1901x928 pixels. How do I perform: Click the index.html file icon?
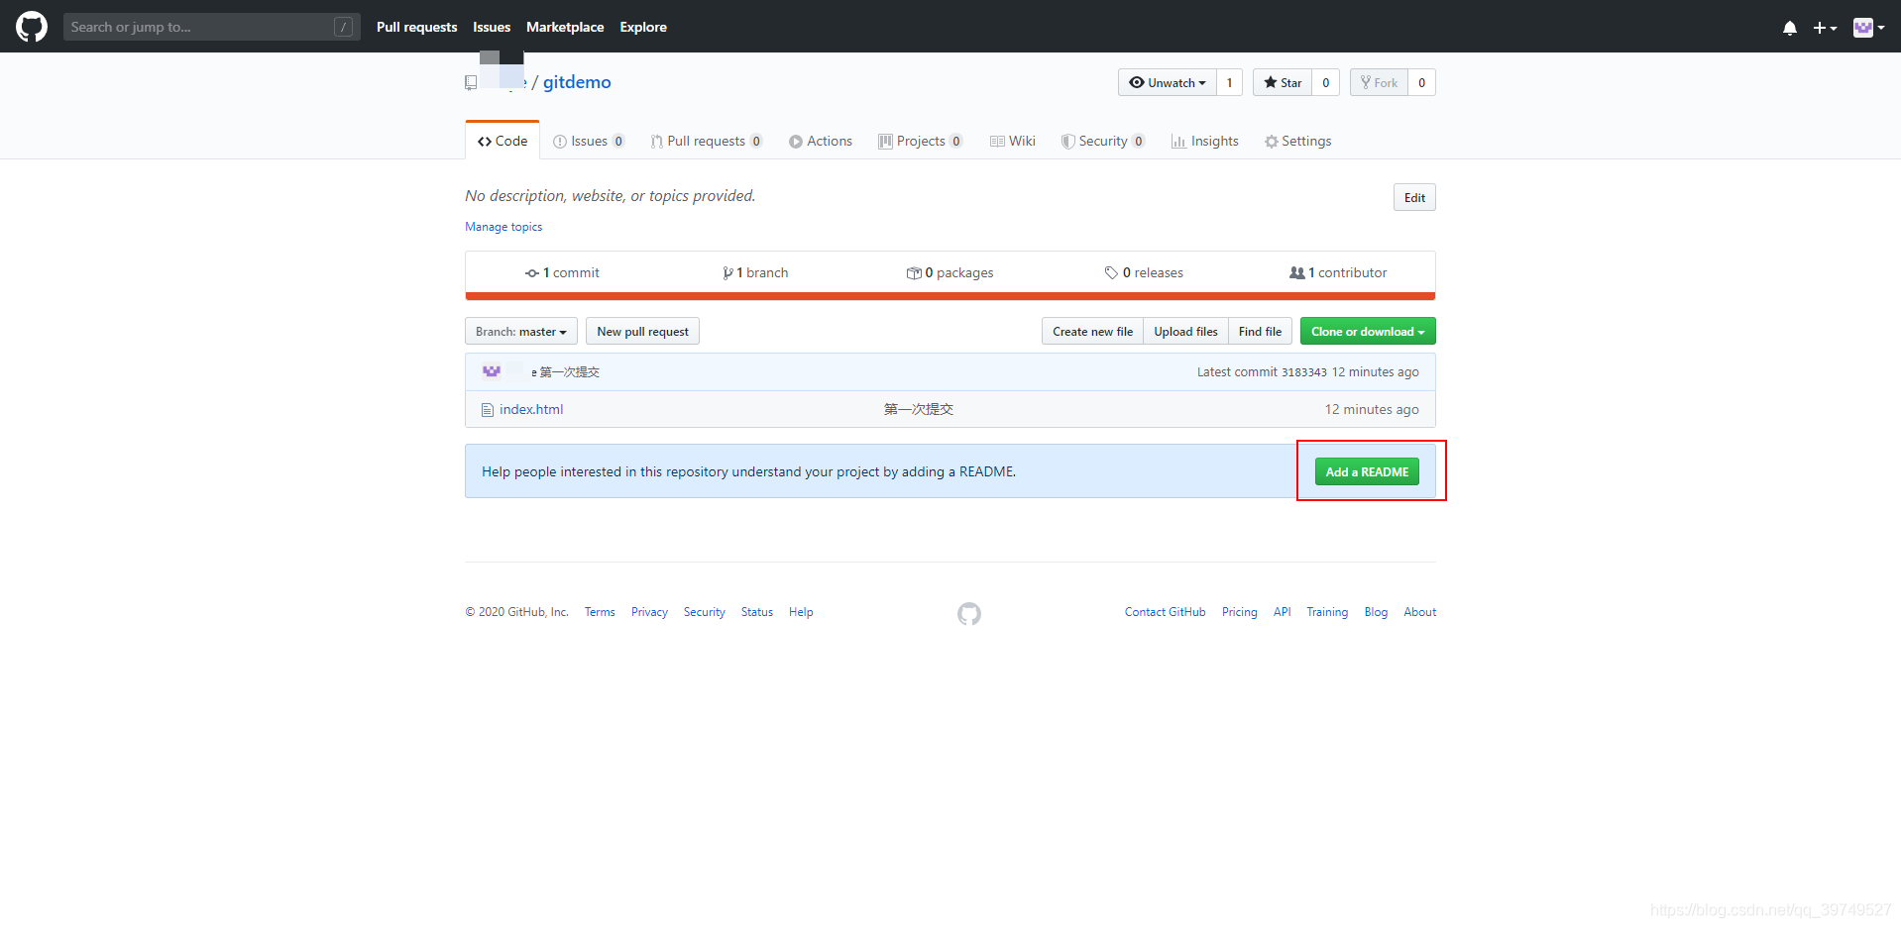pyautogui.click(x=487, y=409)
